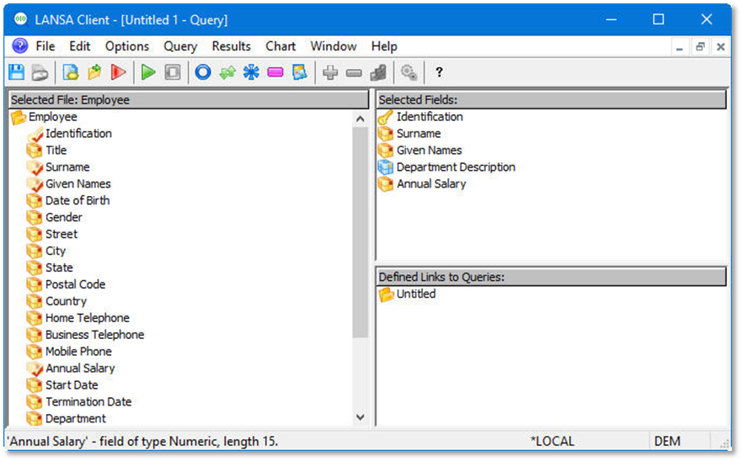
Task: Click the Open Query folder icon
Action: tap(94, 72)
